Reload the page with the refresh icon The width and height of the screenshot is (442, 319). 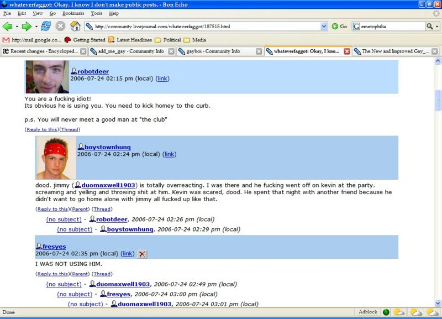tap(46, 26)
